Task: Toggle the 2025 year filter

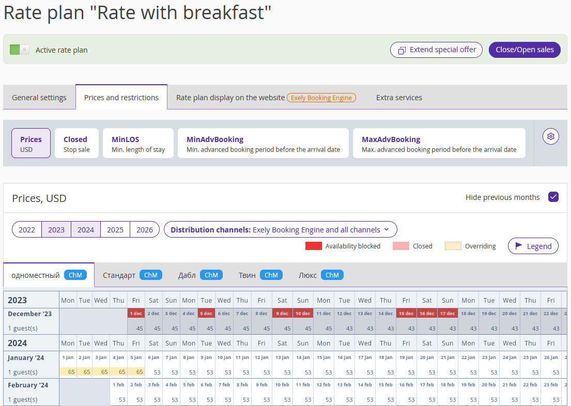Action: coord(115,230)
